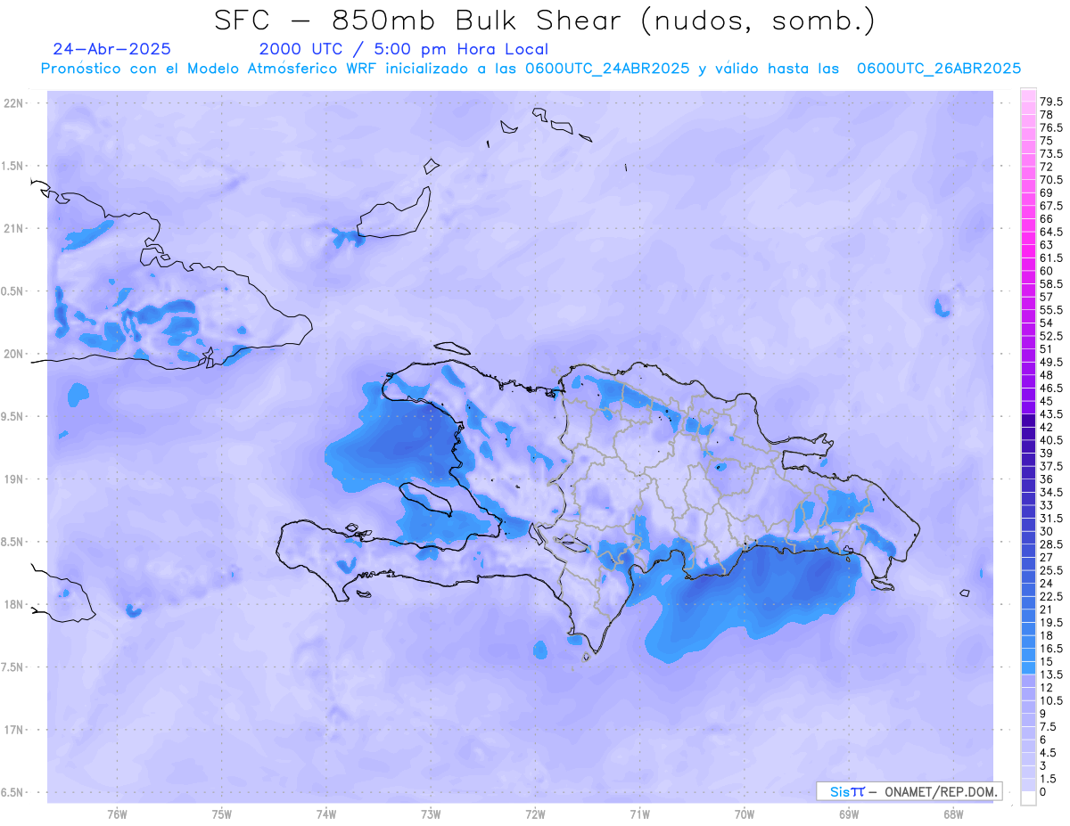Screen dimensions: 1070x826
Task: Click the "19N" latitude axis label
Action: pyautogui.click(x=15, y=478)
